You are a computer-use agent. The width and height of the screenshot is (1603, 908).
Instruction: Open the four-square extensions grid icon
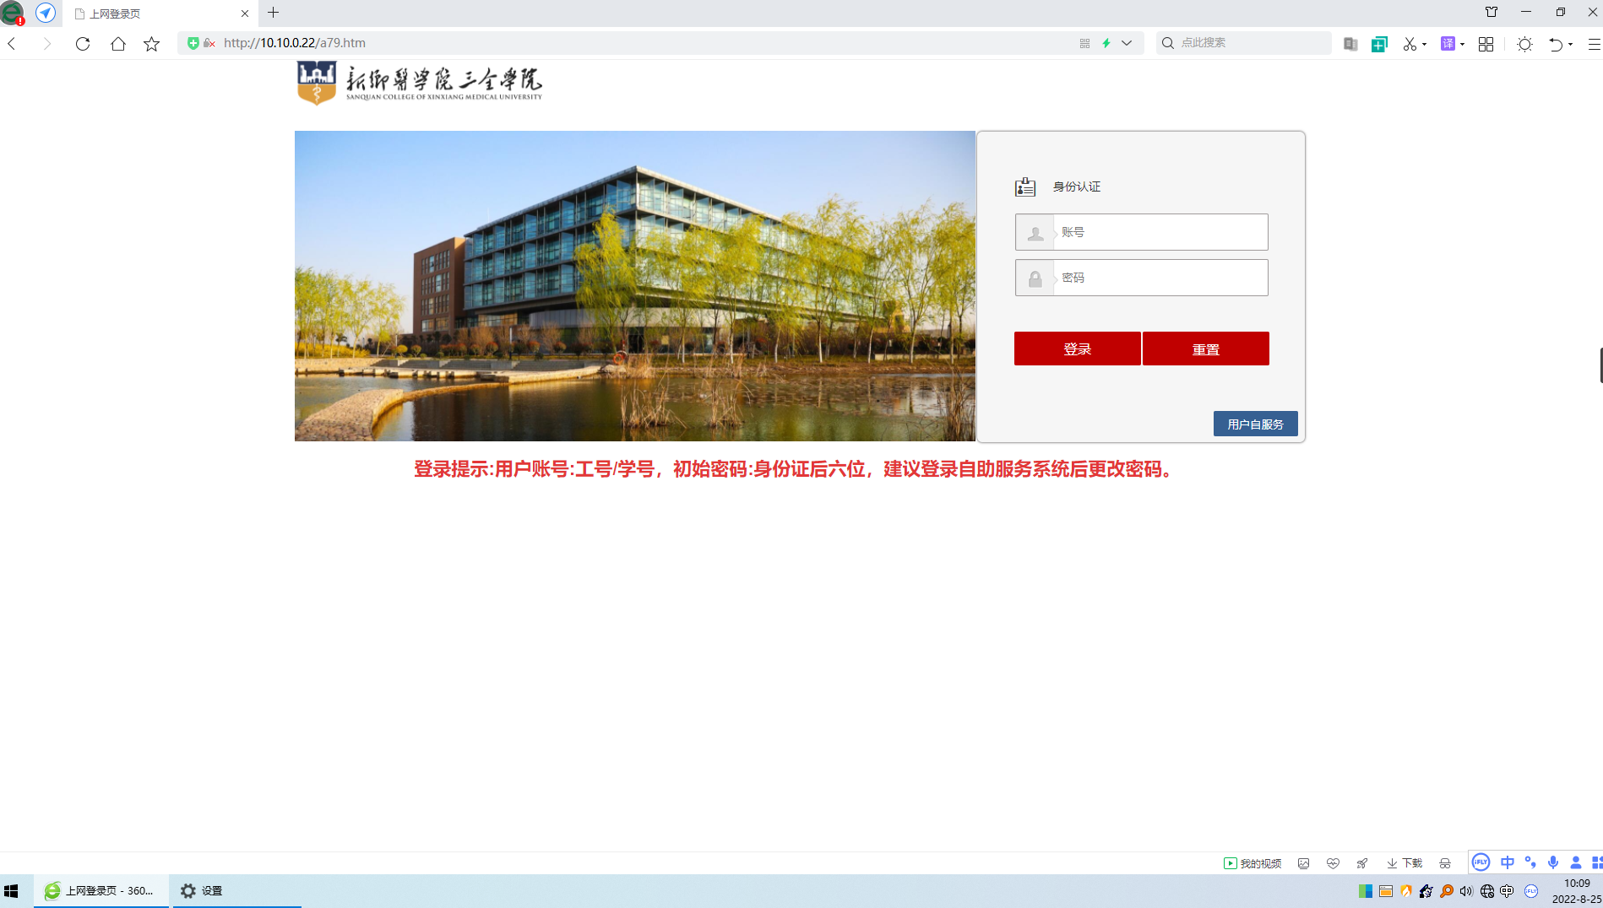pos(1486,44)
